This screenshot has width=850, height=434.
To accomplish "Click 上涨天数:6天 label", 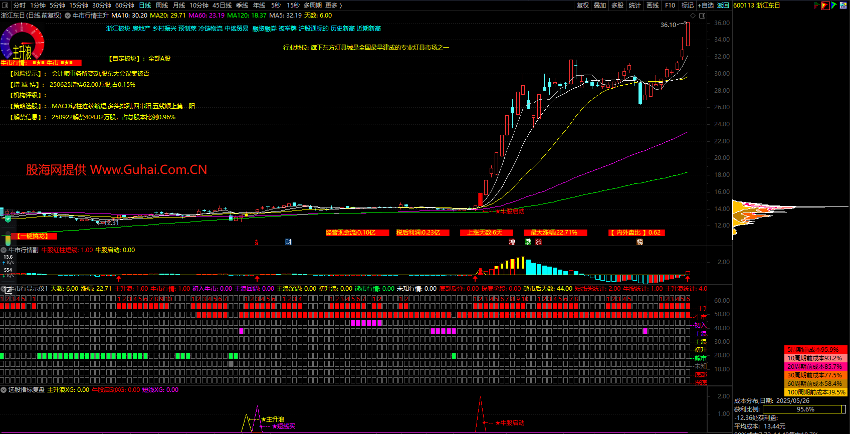I will (x=487, y=233).
